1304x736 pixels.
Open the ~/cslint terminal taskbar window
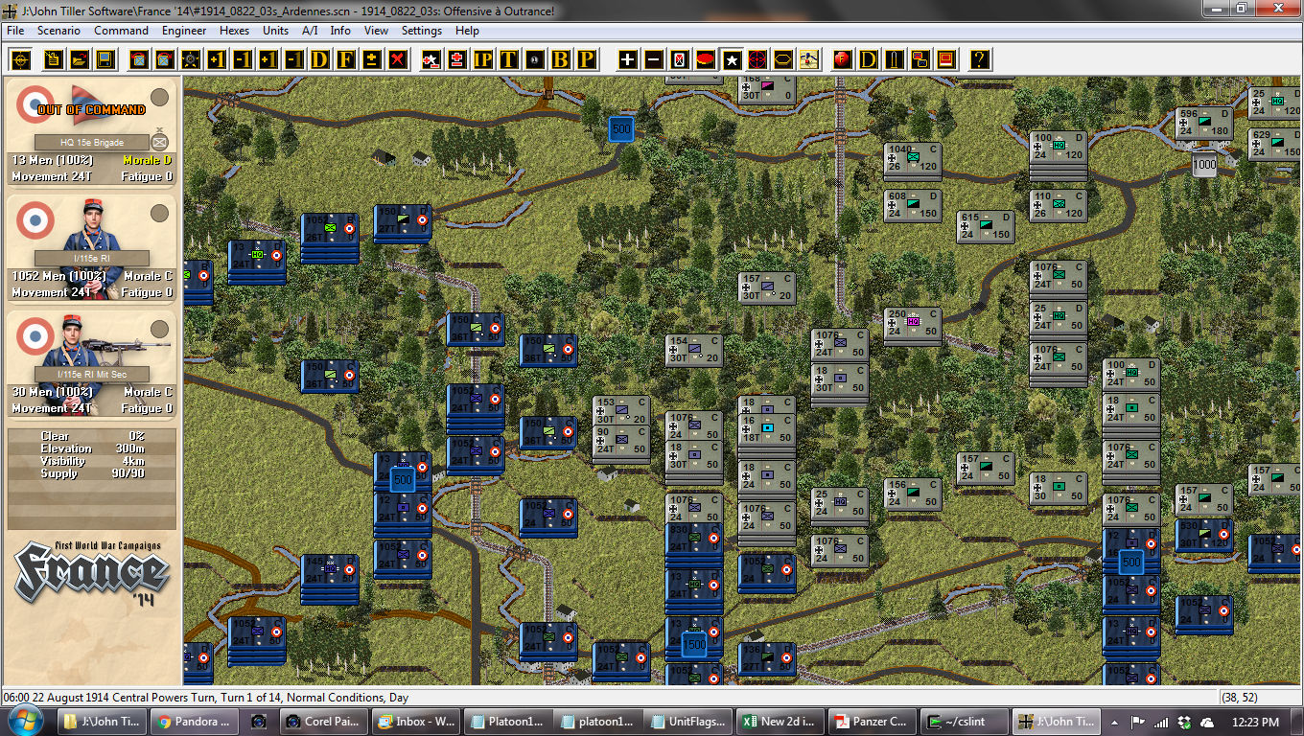[x=965, y=722]
